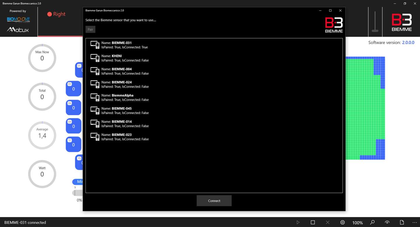Click BIEMME-031 connected status text
The height and width of the screenshot is (227, 420).
coord(25,222)
